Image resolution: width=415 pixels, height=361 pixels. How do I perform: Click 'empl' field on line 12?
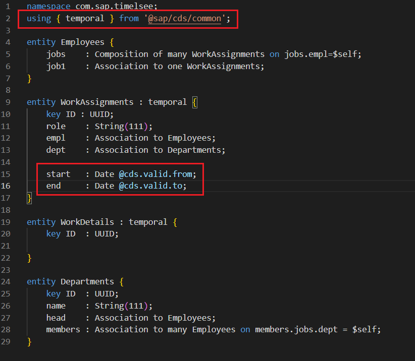(x=56, y=138)
